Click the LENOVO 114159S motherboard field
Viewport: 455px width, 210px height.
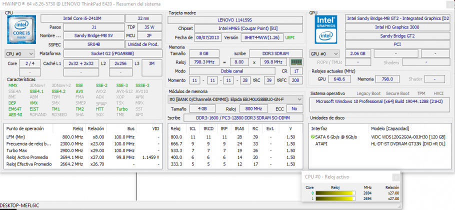pyautogui.click(x=235, y=20)
